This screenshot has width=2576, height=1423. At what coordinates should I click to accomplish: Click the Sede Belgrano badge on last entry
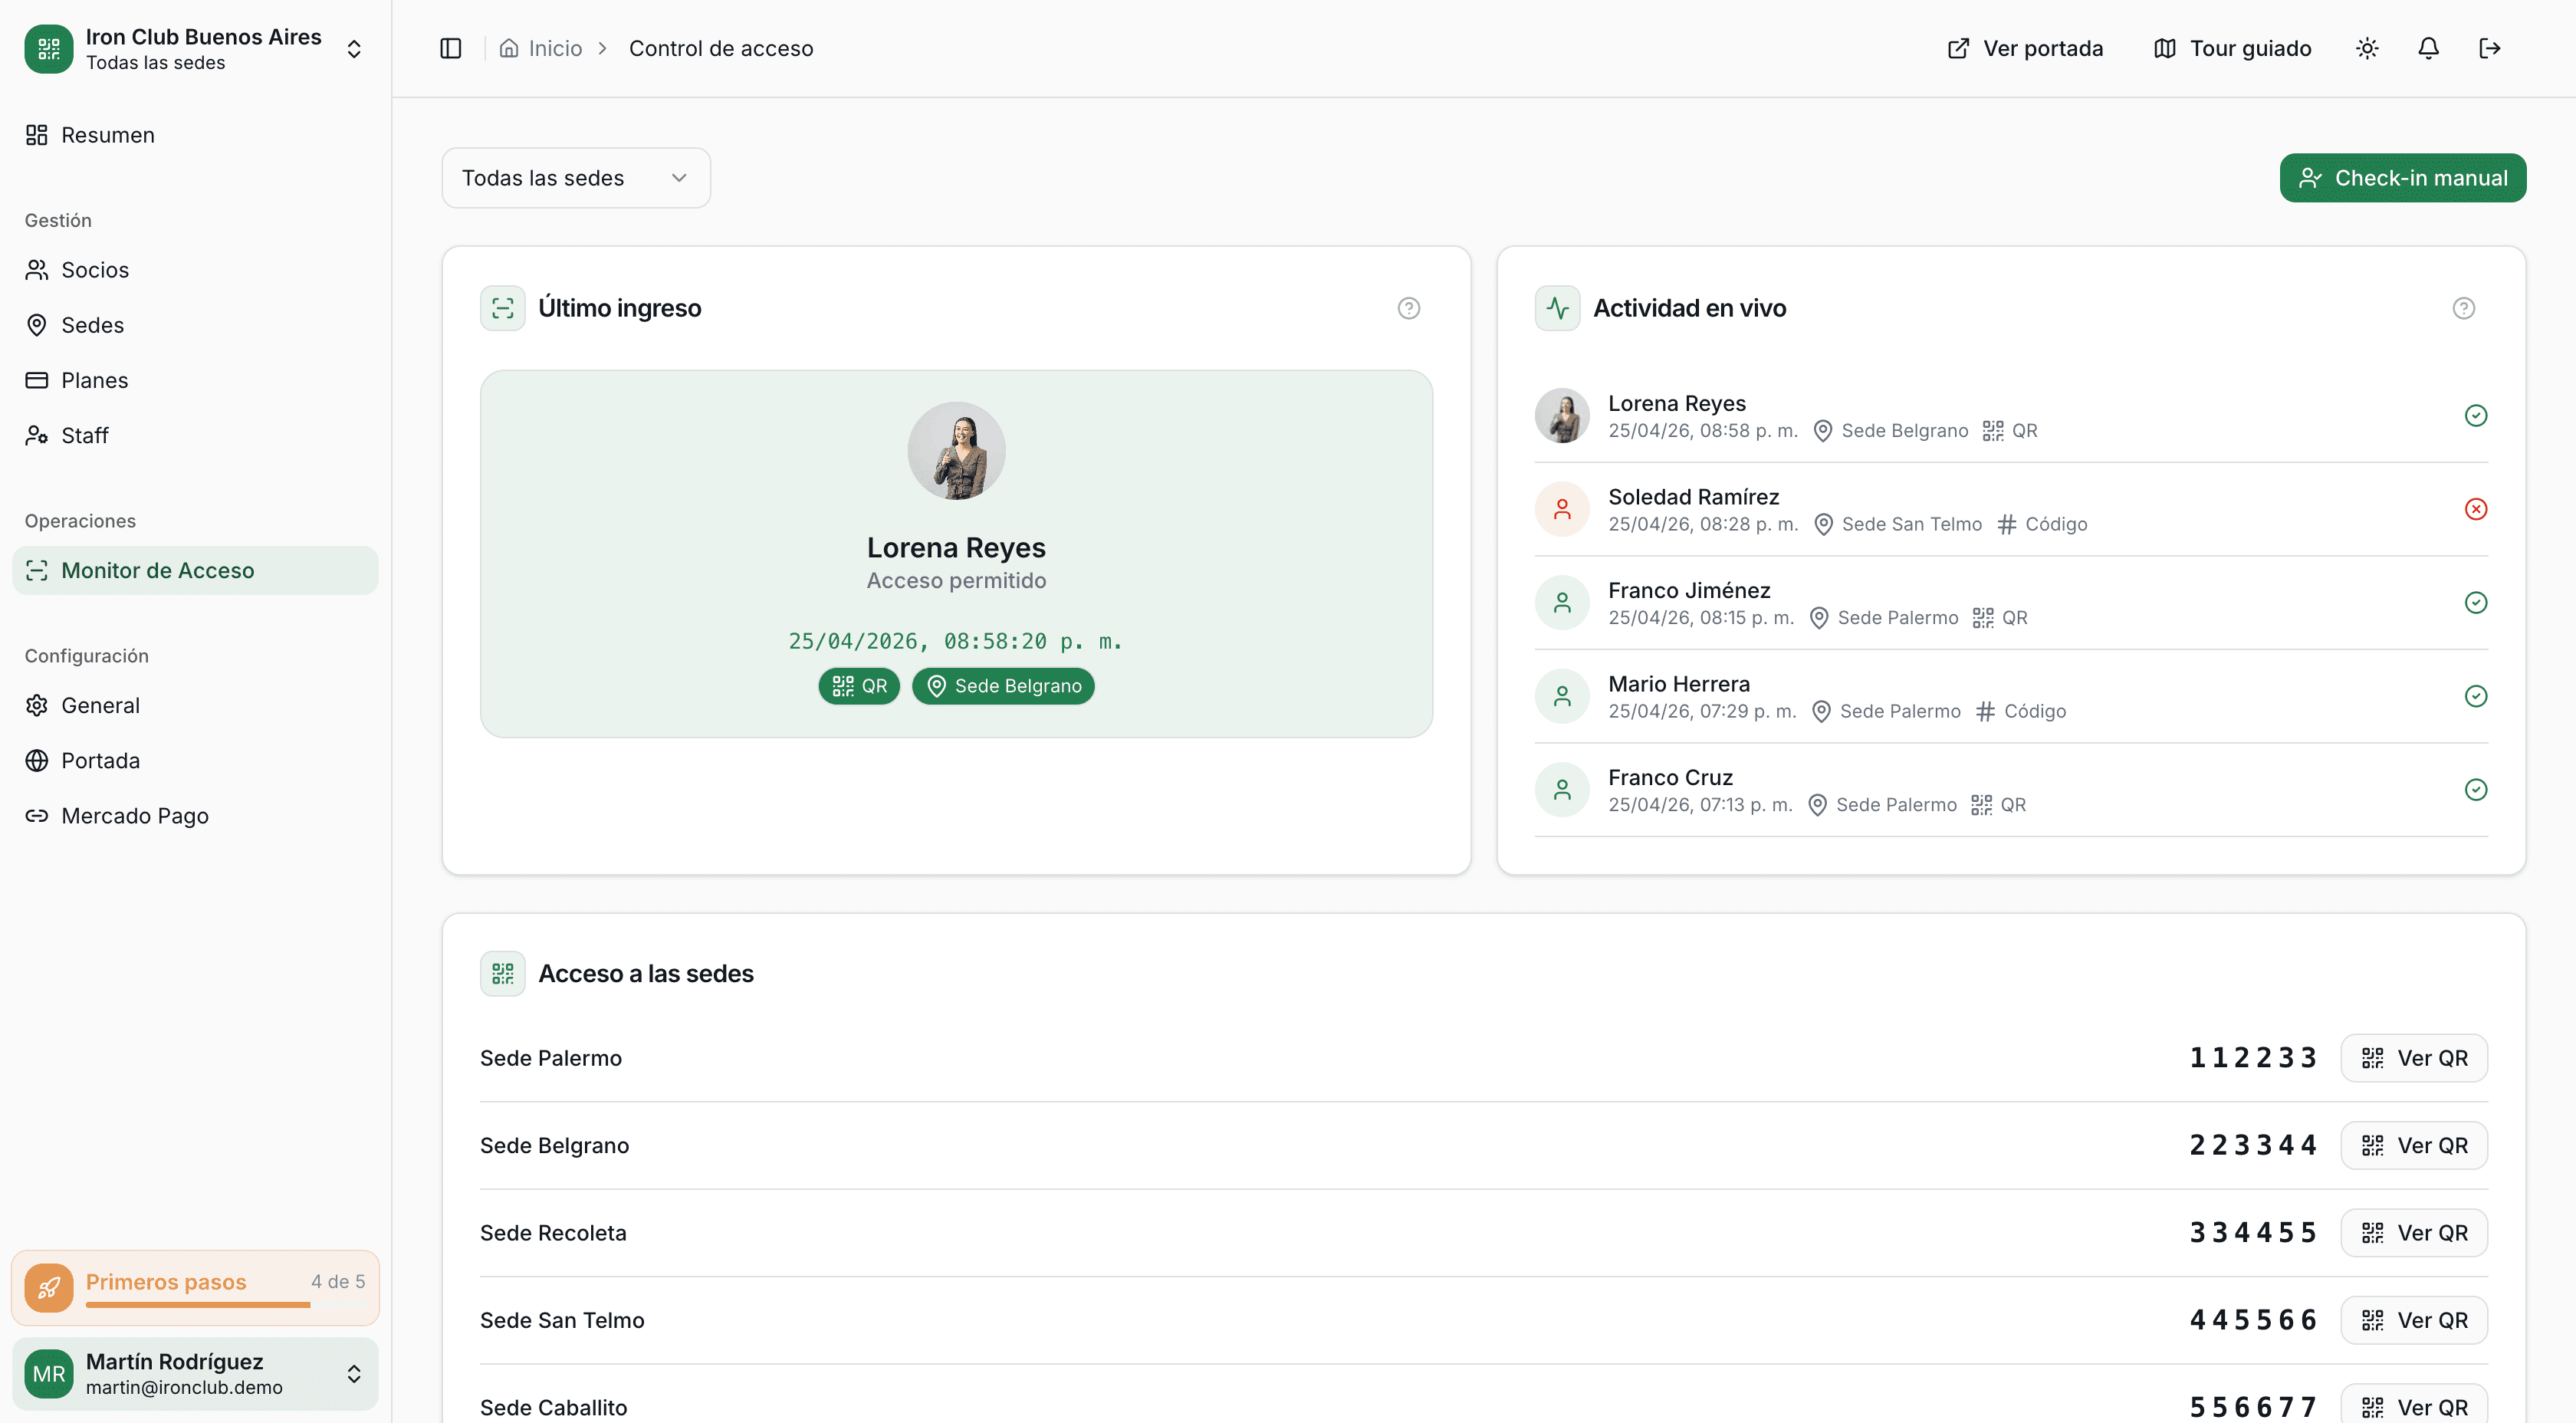pos(1003,686)
